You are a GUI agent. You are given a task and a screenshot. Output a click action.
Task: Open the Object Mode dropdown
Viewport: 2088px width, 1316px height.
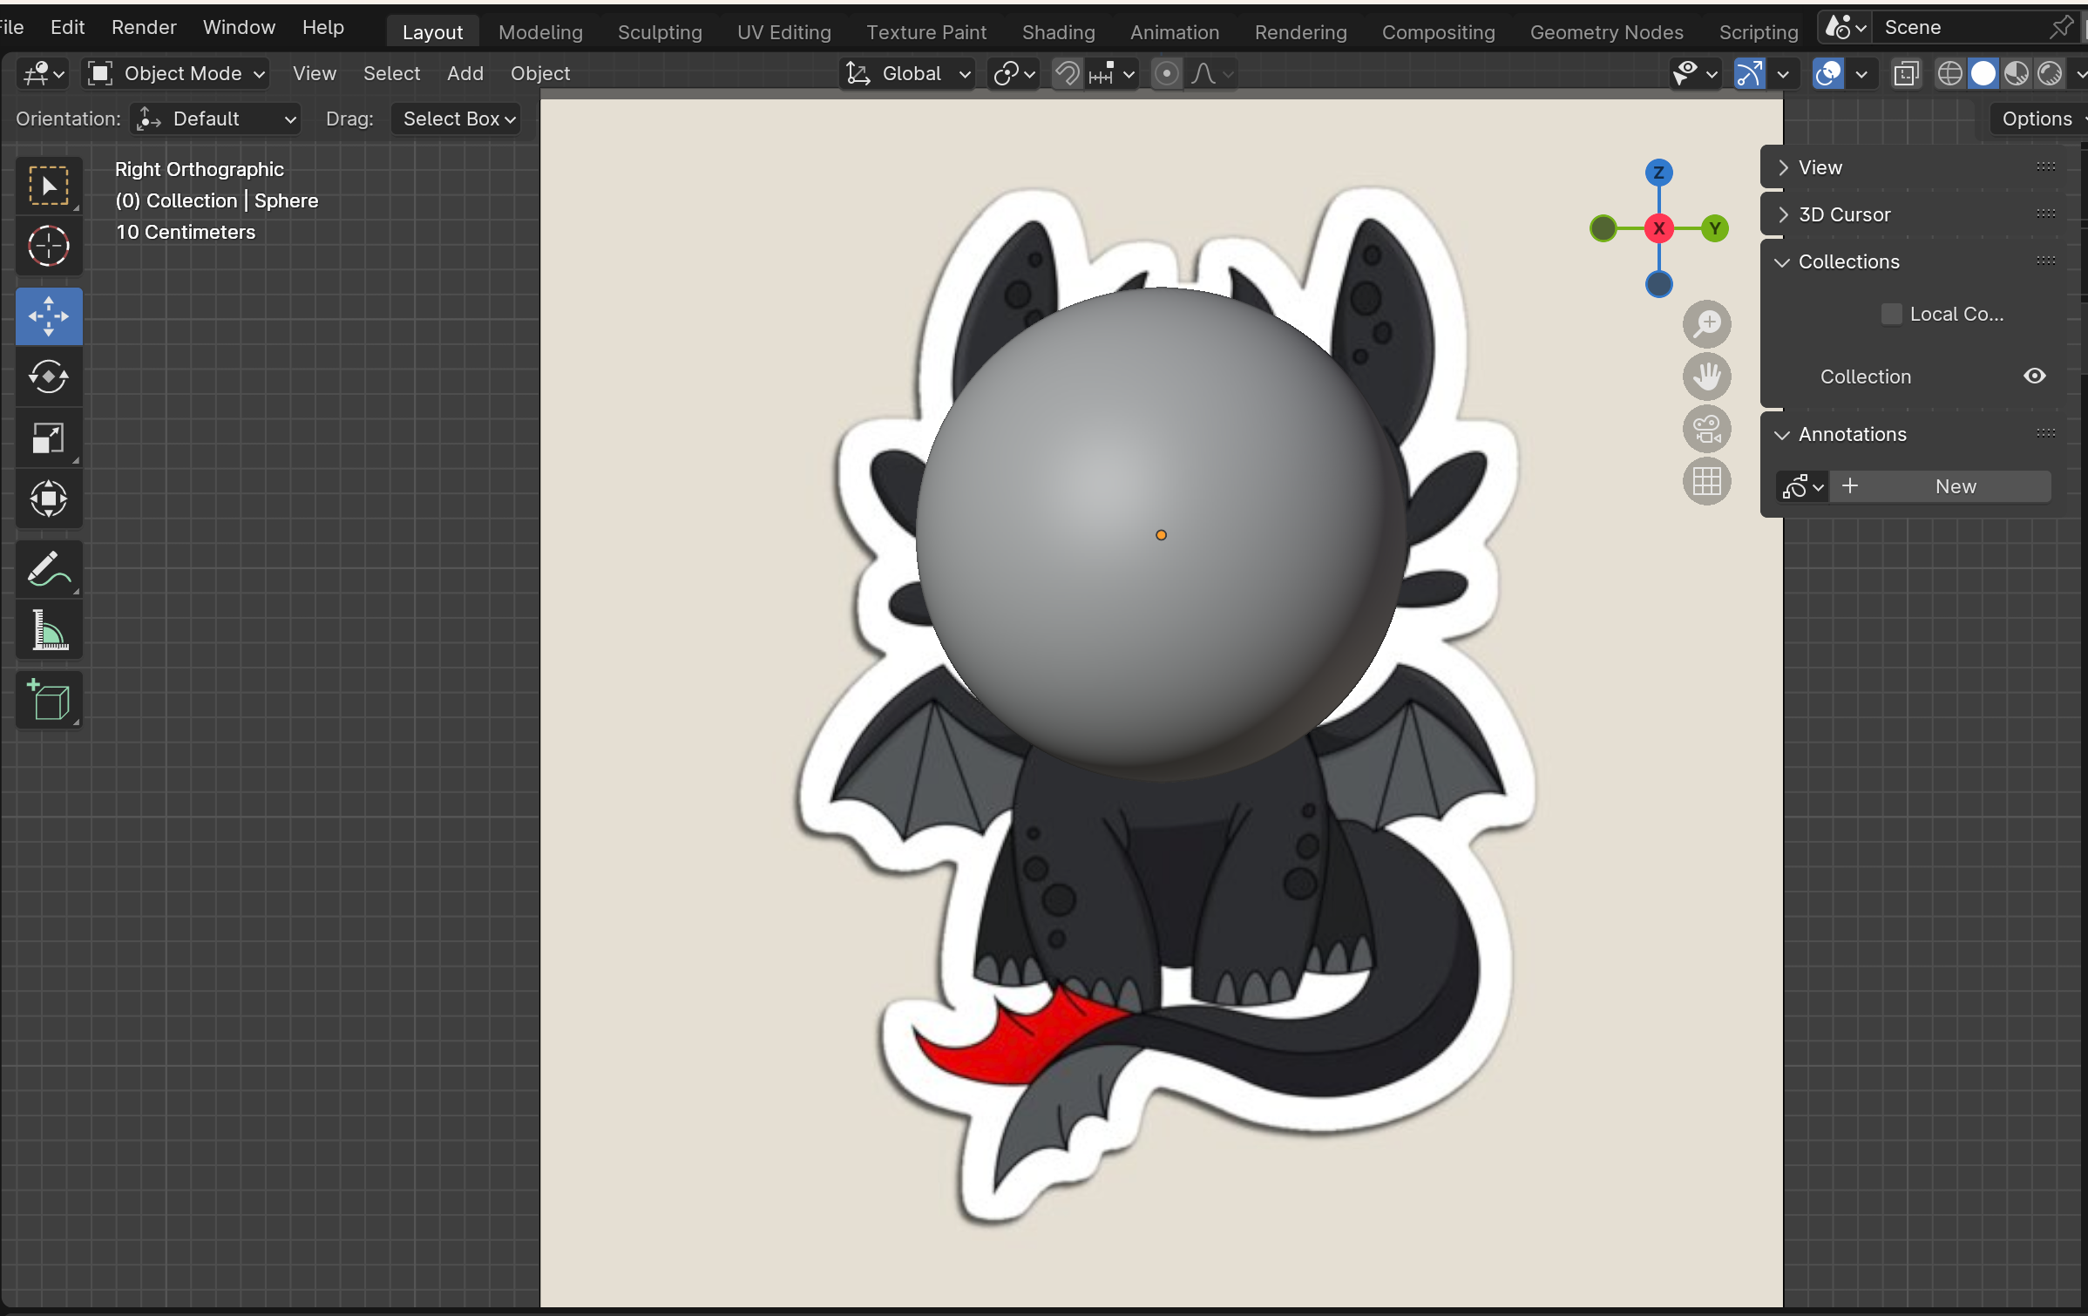(x=176, y=73)
